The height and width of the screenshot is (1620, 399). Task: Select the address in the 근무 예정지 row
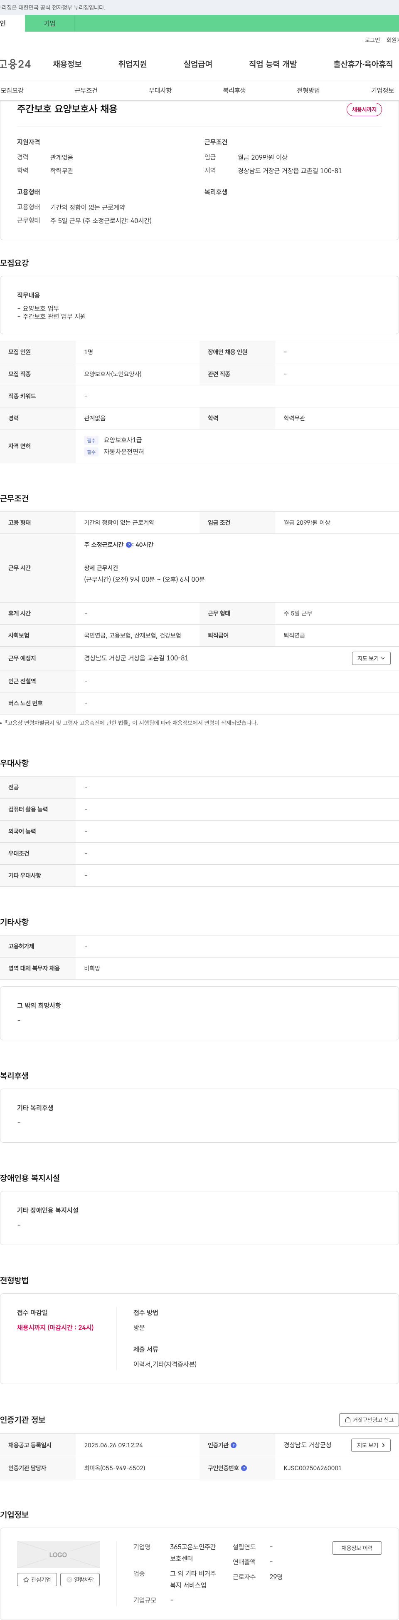136,658
